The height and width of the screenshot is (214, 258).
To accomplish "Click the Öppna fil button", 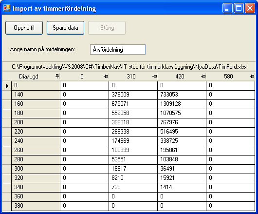I will 24,28.
